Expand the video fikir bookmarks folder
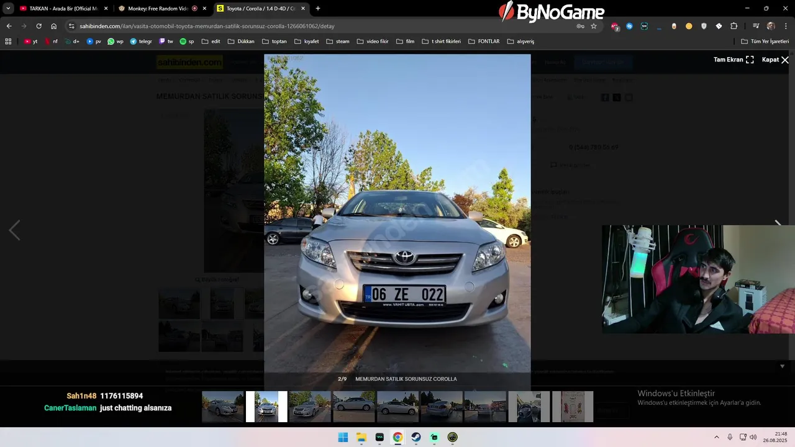Screen dimensions: 795x447 [x=373, y=41]
